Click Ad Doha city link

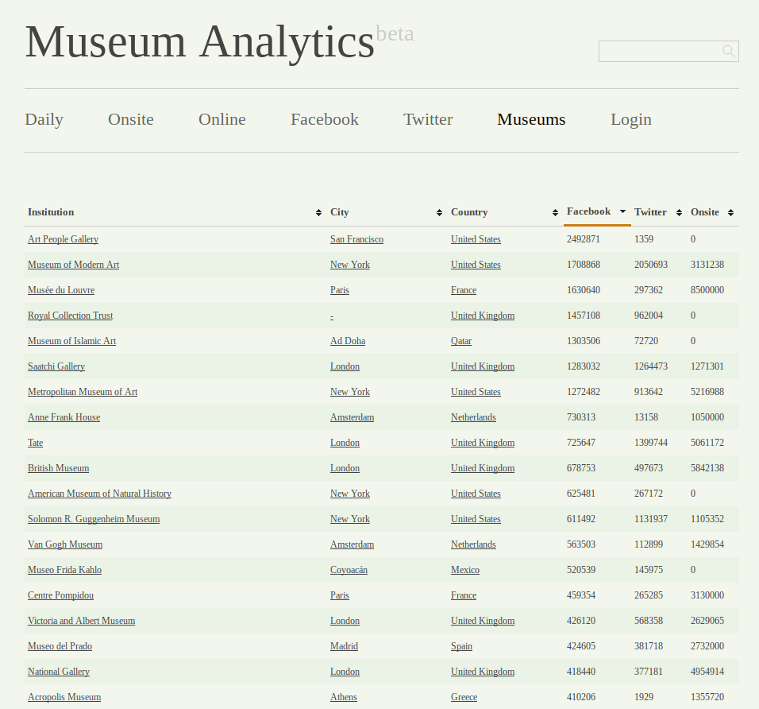(348, 341)
